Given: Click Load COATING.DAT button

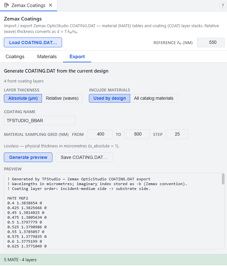Looking at the screenshot, I should [x=33, y=43].
